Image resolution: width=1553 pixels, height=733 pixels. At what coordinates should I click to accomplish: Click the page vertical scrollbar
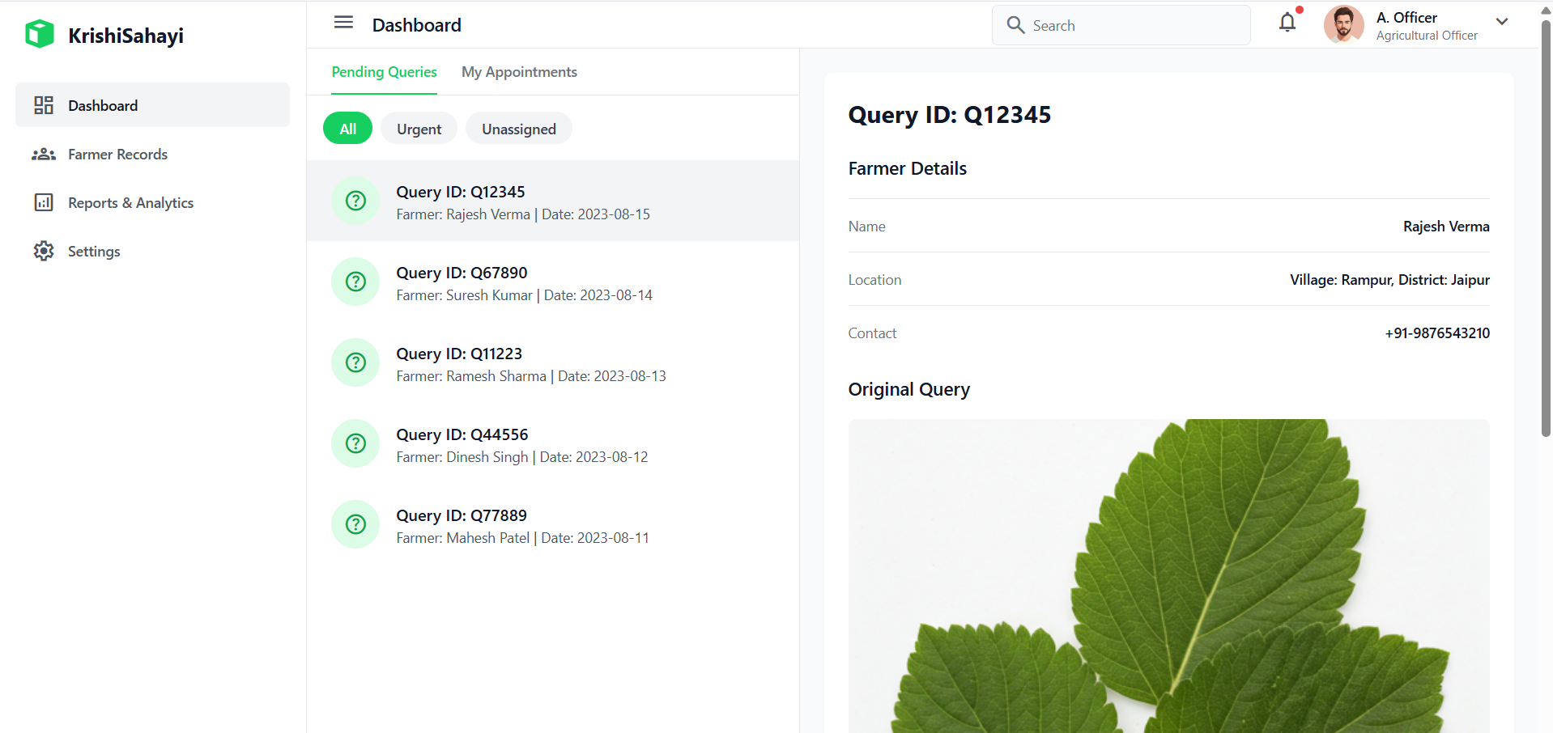tap(1546, 227)
